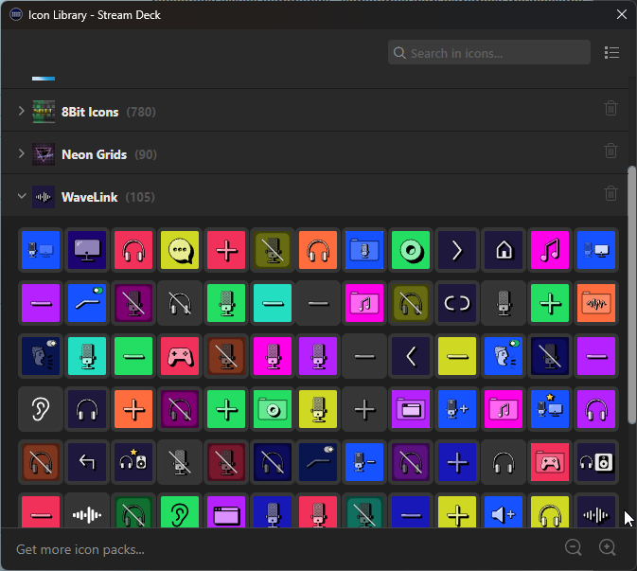Select the yellow chat bubble icon
The width and height of the screenshot is (637, 571).
(180, 250)
